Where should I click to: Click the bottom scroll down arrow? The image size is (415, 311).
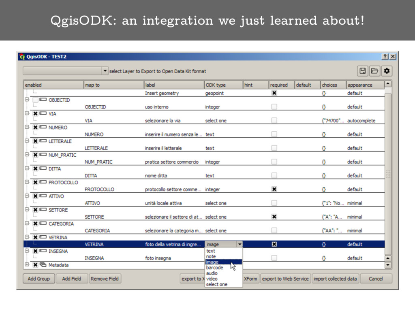[388, 265]
